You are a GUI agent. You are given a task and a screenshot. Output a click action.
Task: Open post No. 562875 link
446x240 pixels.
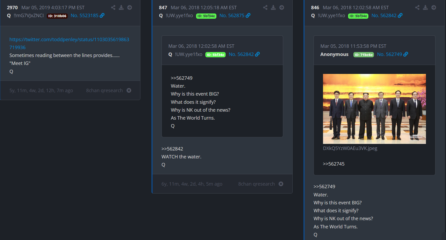[232, 15]
